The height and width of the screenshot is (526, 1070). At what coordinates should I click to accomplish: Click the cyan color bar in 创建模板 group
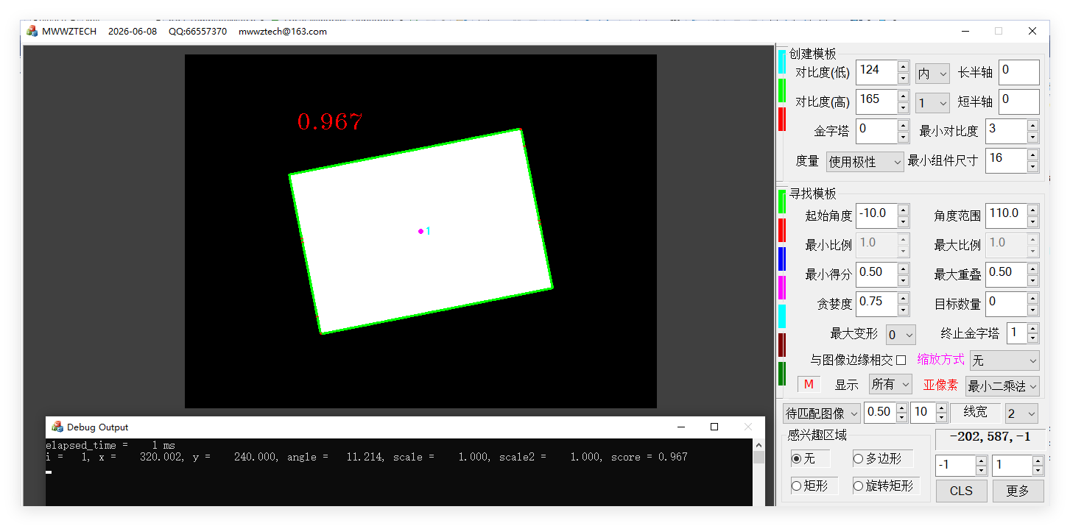click(x=782, y=61)
